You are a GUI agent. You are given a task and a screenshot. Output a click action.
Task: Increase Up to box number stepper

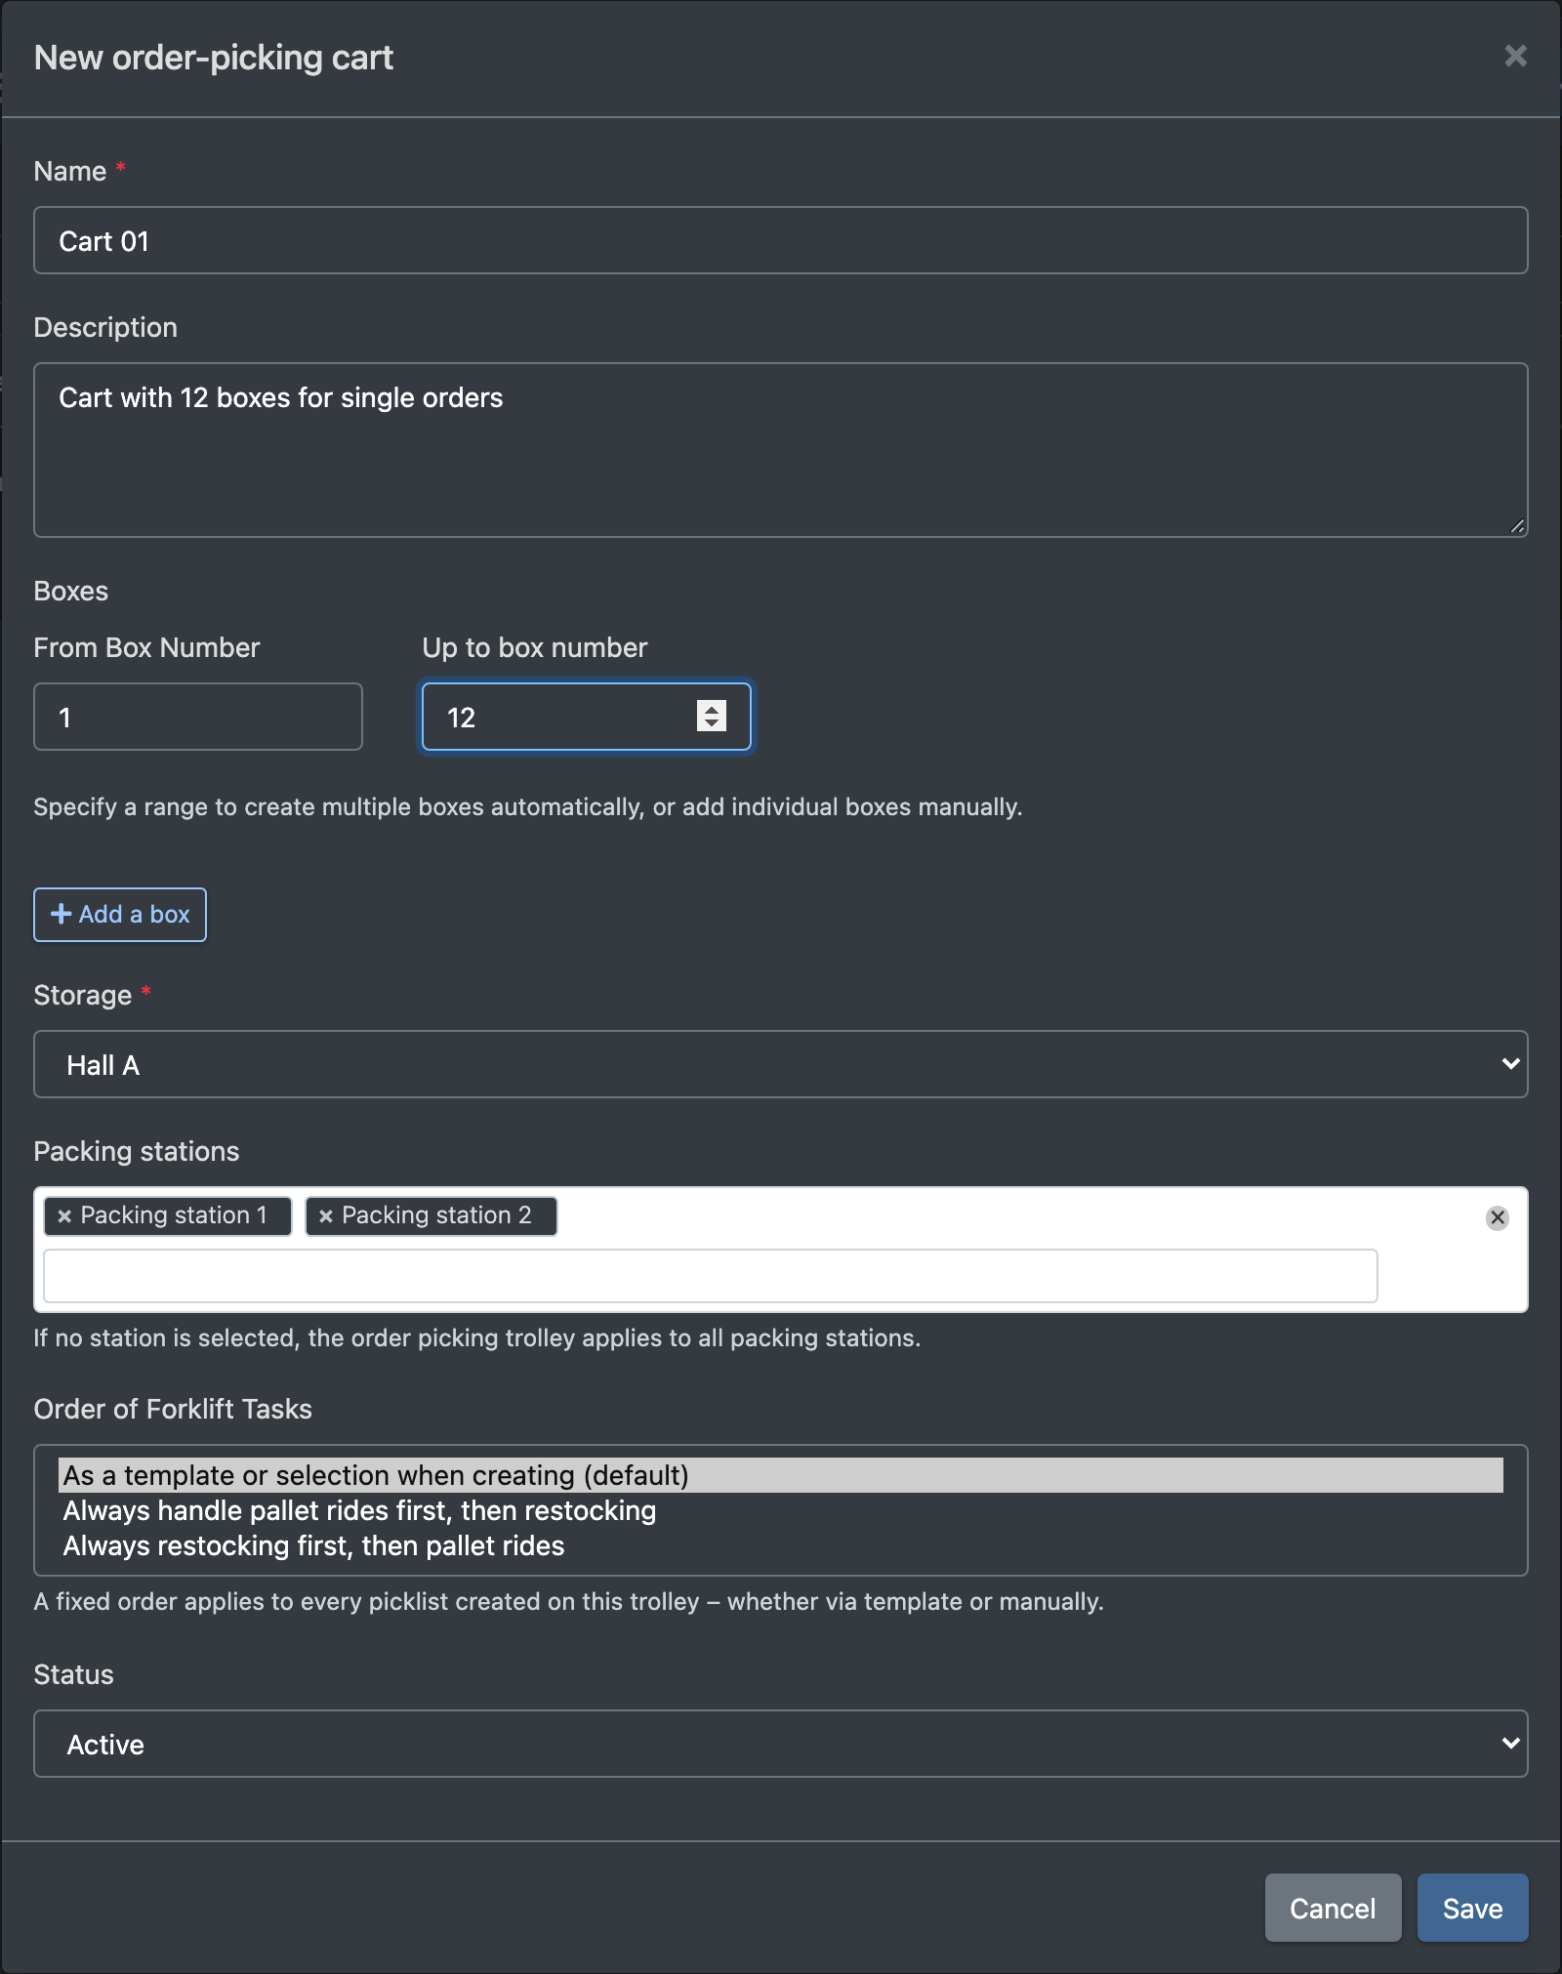[712, 709]
